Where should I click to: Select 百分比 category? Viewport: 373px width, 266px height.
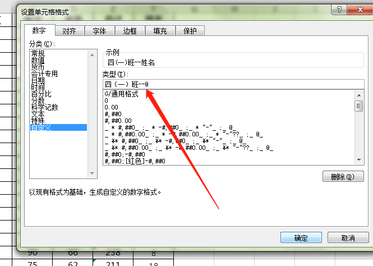[x=58, y=94]
